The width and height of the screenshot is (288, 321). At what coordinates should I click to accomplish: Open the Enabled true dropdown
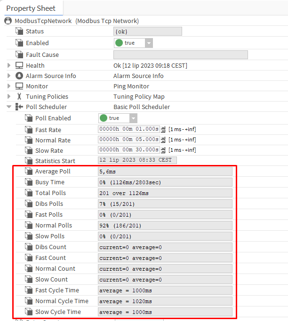[149, 43]
